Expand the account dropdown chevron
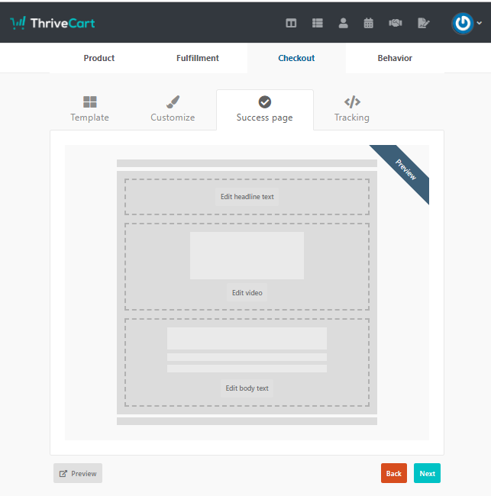The image size is (491, 496). 480,23
